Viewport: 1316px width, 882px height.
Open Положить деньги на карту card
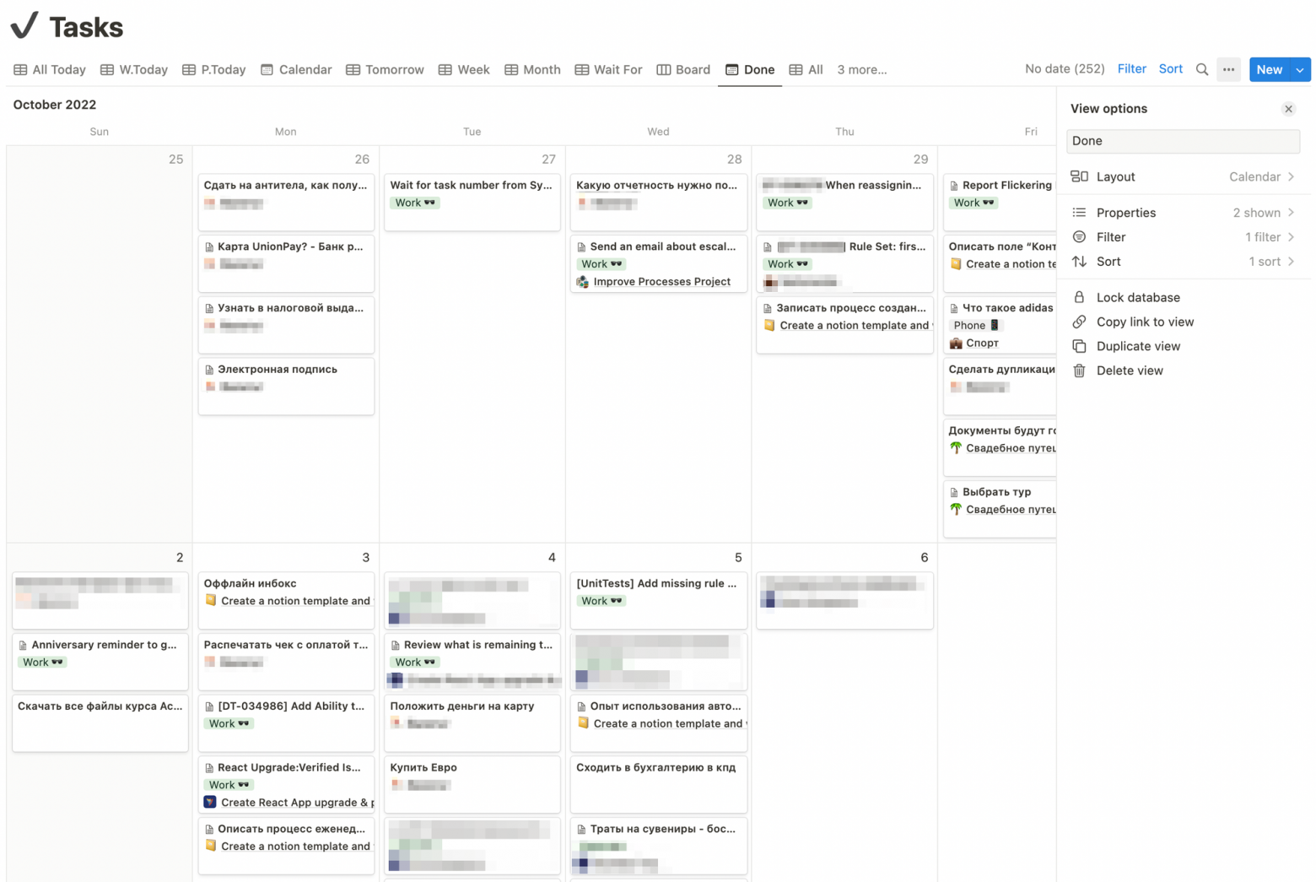pyautogui.click(x=472, y=722)
